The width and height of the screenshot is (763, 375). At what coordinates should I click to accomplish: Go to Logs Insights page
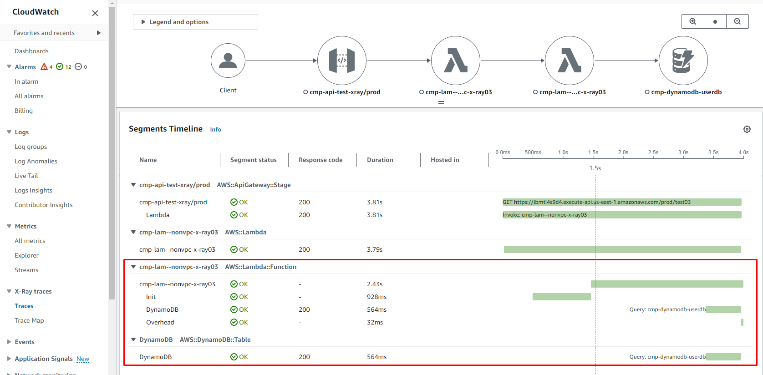pyautogui.click(x=33, y=190)
